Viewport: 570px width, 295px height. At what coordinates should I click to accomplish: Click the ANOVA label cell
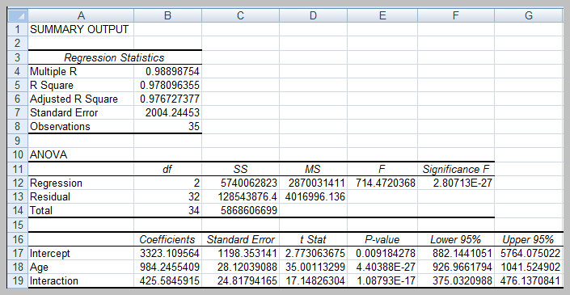[81, 154]
